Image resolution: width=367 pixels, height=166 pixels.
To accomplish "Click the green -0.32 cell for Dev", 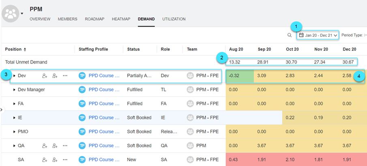I will click(x=240, y=76).
